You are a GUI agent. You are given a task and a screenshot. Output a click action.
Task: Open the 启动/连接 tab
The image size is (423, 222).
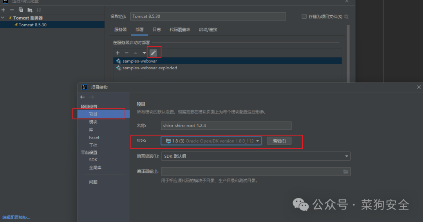tap(208, 30)
